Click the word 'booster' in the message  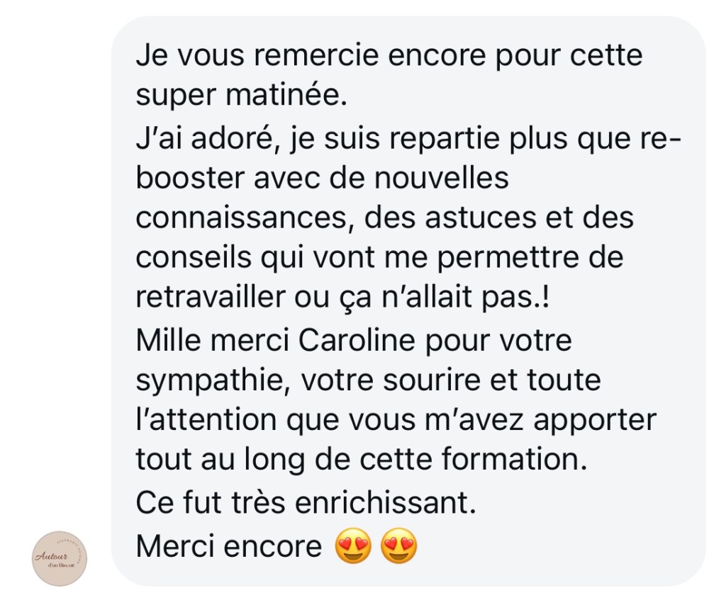(190, 178)
